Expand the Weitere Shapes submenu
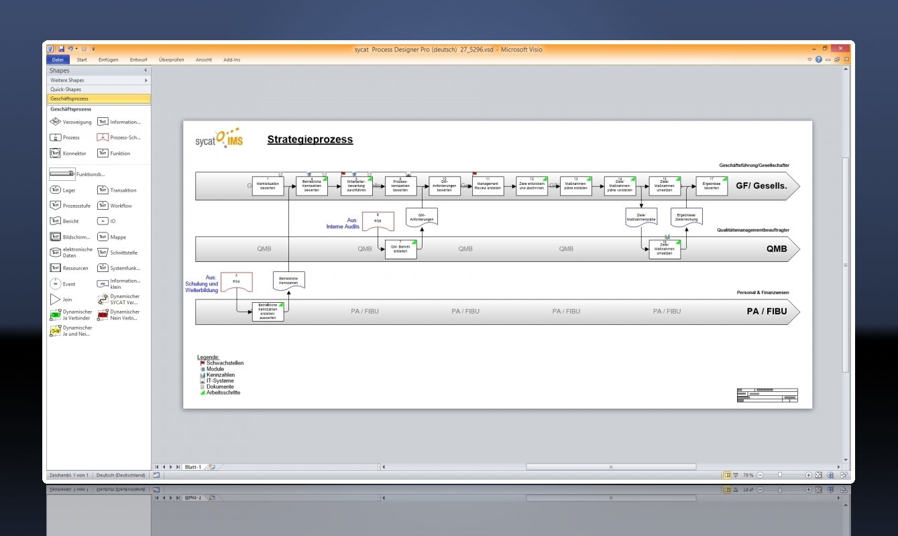Viewport: 898px width, 536px height. pyautogui.click(x=99, y=80)
